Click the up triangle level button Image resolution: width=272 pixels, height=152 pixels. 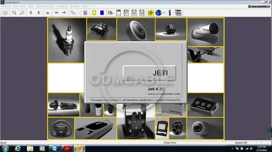(48, 13)
